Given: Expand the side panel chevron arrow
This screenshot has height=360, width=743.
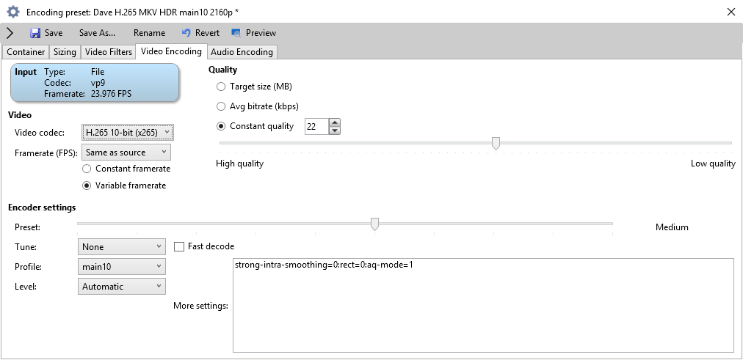Looking at the screenshot, I should click(x=10, y=33).
